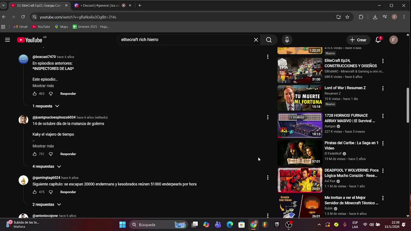Open more options for 1728 HORNOS video
The image size is (411, 231).
click(x=383, y=116)
